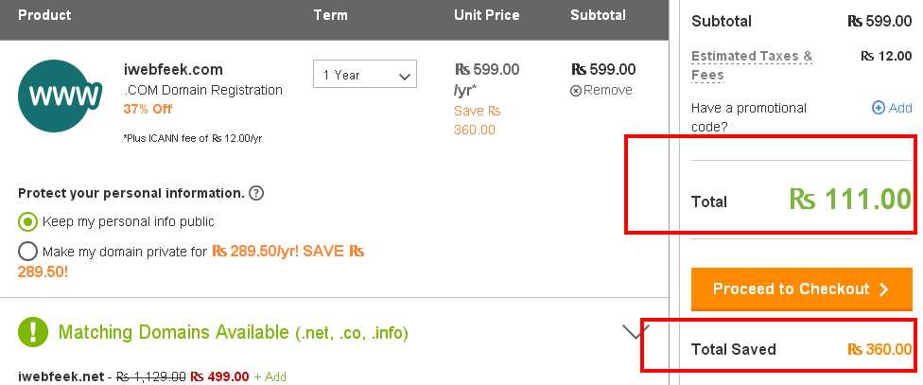The height and width of the screenshot is (385, 923).
Task: Click the Add promotional code link
Action: (x=900, y=108)
